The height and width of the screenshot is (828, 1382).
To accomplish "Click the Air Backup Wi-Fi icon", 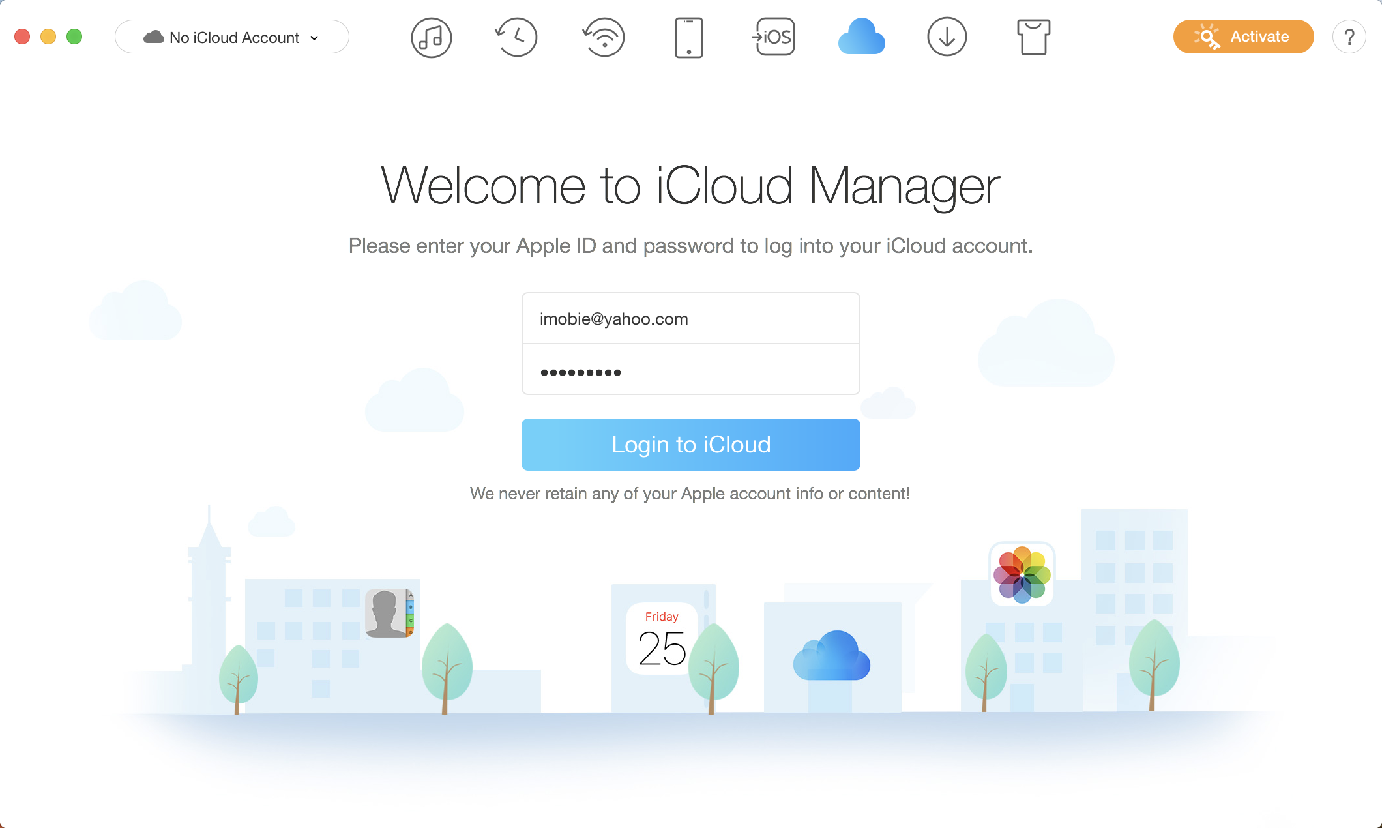I will click(604, 37).
